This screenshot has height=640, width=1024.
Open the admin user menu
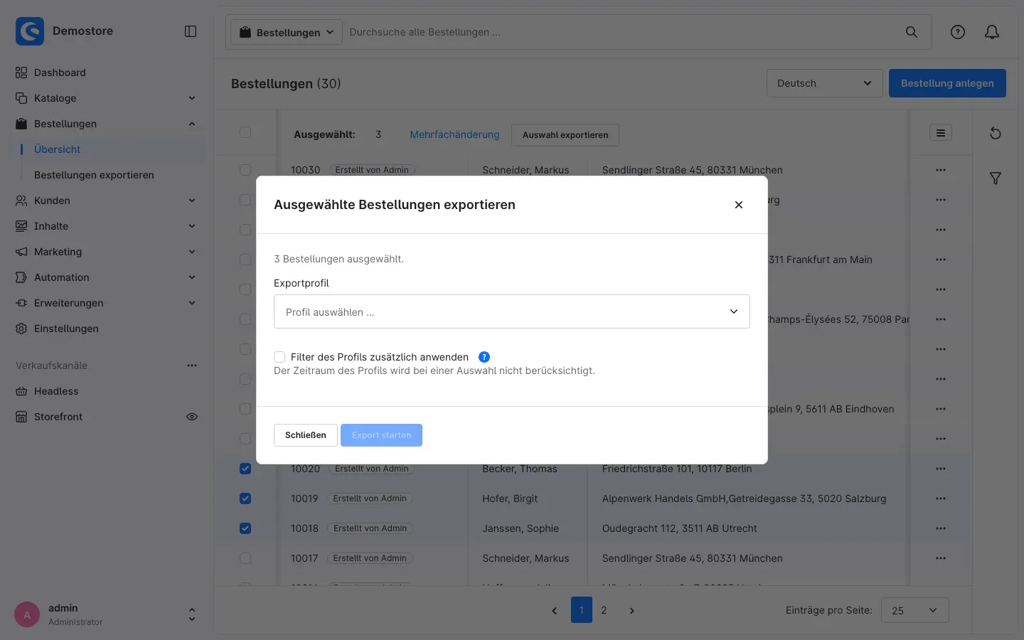(x=105, y=614)
